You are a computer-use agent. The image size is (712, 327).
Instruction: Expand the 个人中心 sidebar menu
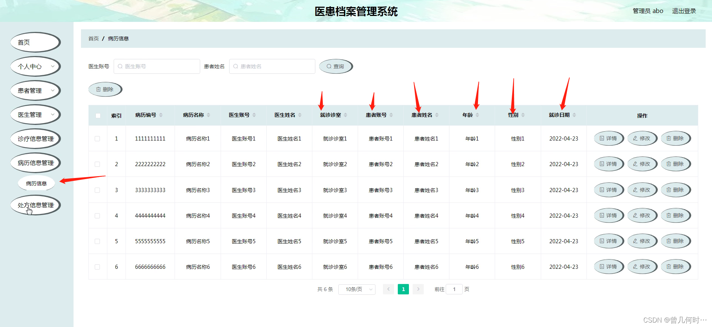click(35, 66)
